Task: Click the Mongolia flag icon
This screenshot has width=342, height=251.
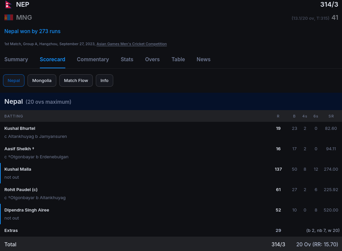Action: click(9, 17)
